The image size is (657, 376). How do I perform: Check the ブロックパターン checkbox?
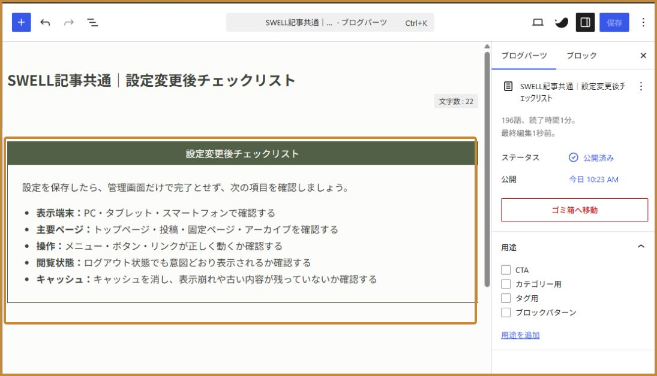[x=506, y=313]
